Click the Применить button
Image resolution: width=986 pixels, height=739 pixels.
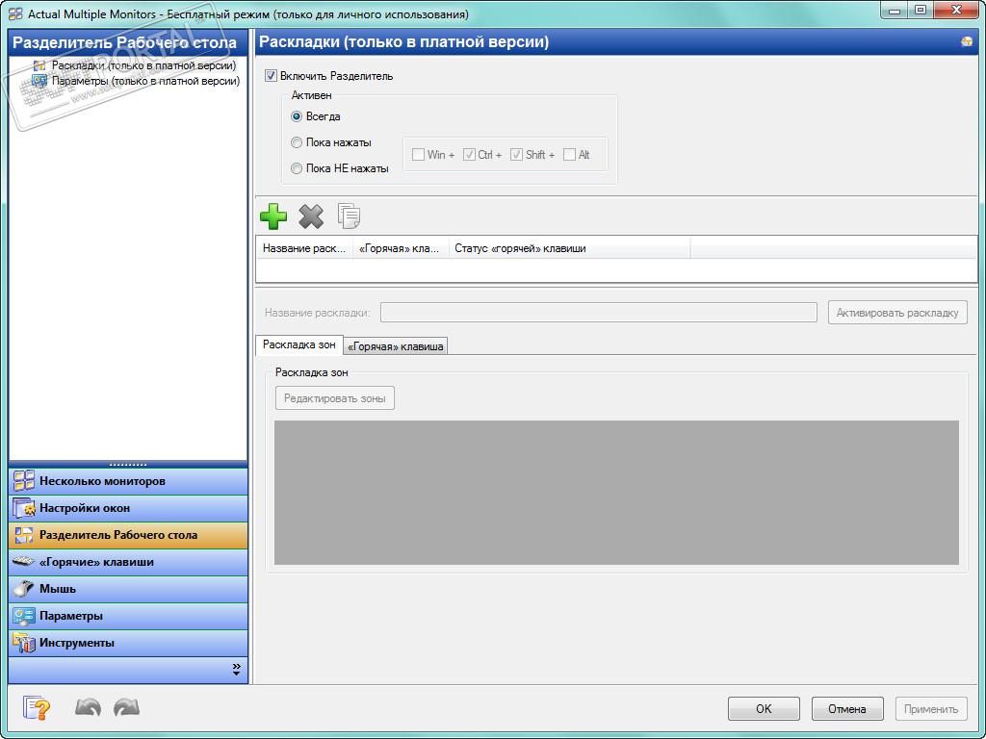coord(931,709)
